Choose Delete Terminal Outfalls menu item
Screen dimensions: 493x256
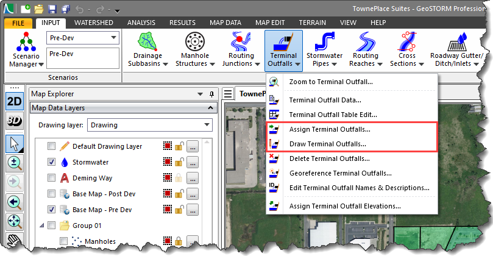tap(352, 158)
